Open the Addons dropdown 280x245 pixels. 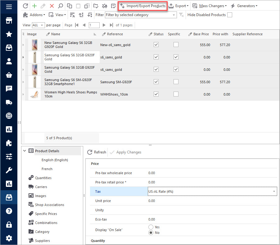(x=34, y=15)
